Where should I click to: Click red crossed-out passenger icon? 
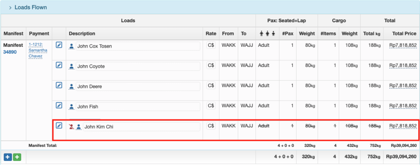(72, 127)
